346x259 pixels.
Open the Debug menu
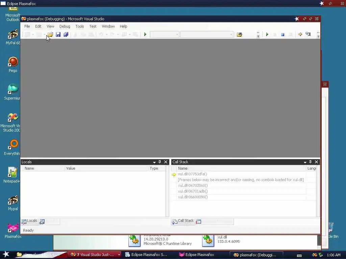click(x=65, y=26)
